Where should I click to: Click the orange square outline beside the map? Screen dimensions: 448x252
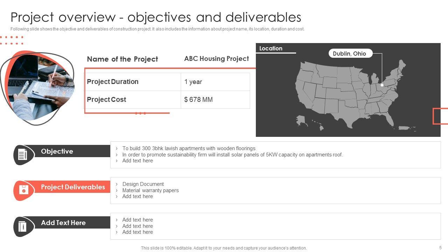point(440,116)
